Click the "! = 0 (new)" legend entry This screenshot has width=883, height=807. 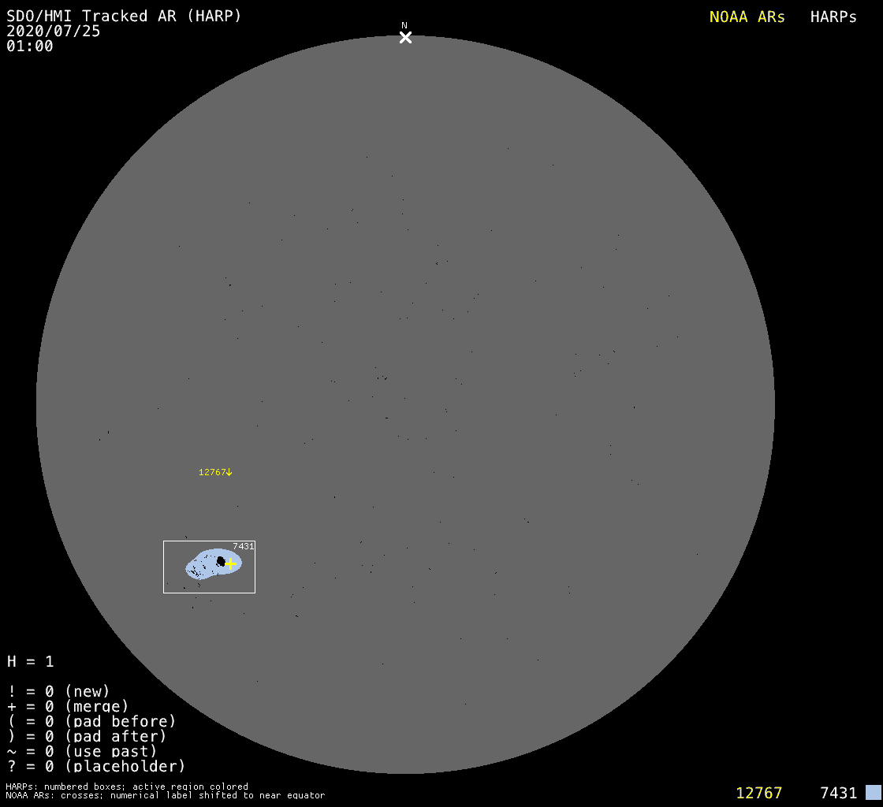58,691
